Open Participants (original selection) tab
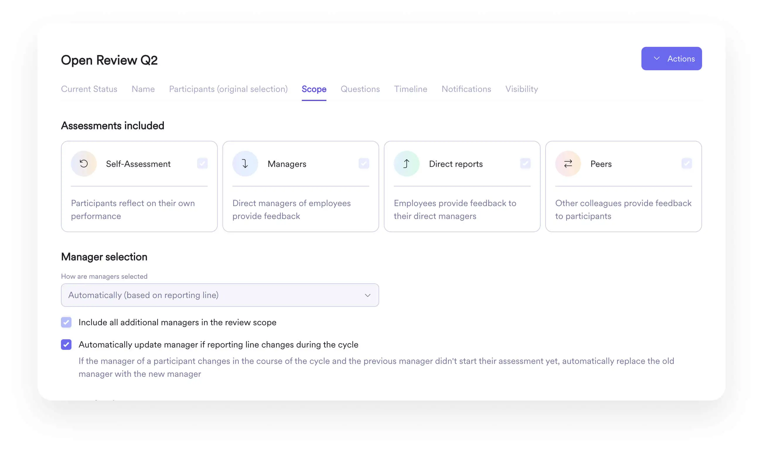Viewport: 763px width, 452px height. click(x=228, y=89)
